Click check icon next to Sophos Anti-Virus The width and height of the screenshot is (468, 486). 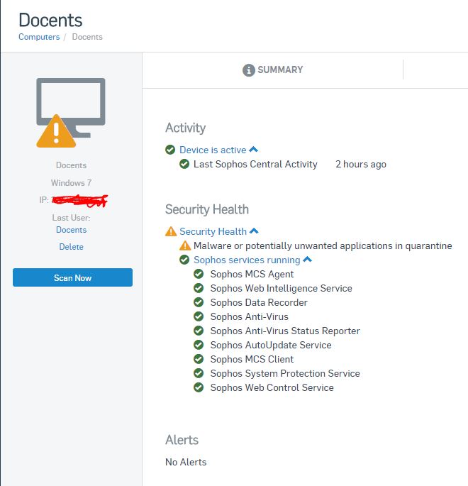click(x=199, y=316)
